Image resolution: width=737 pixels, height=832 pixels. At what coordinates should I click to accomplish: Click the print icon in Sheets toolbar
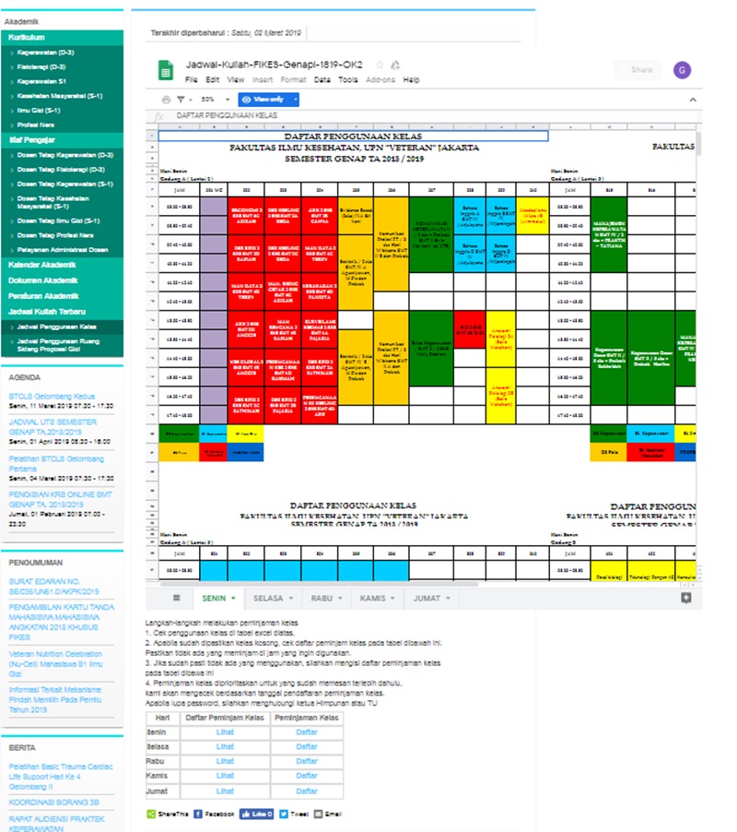tap(166, 99)
